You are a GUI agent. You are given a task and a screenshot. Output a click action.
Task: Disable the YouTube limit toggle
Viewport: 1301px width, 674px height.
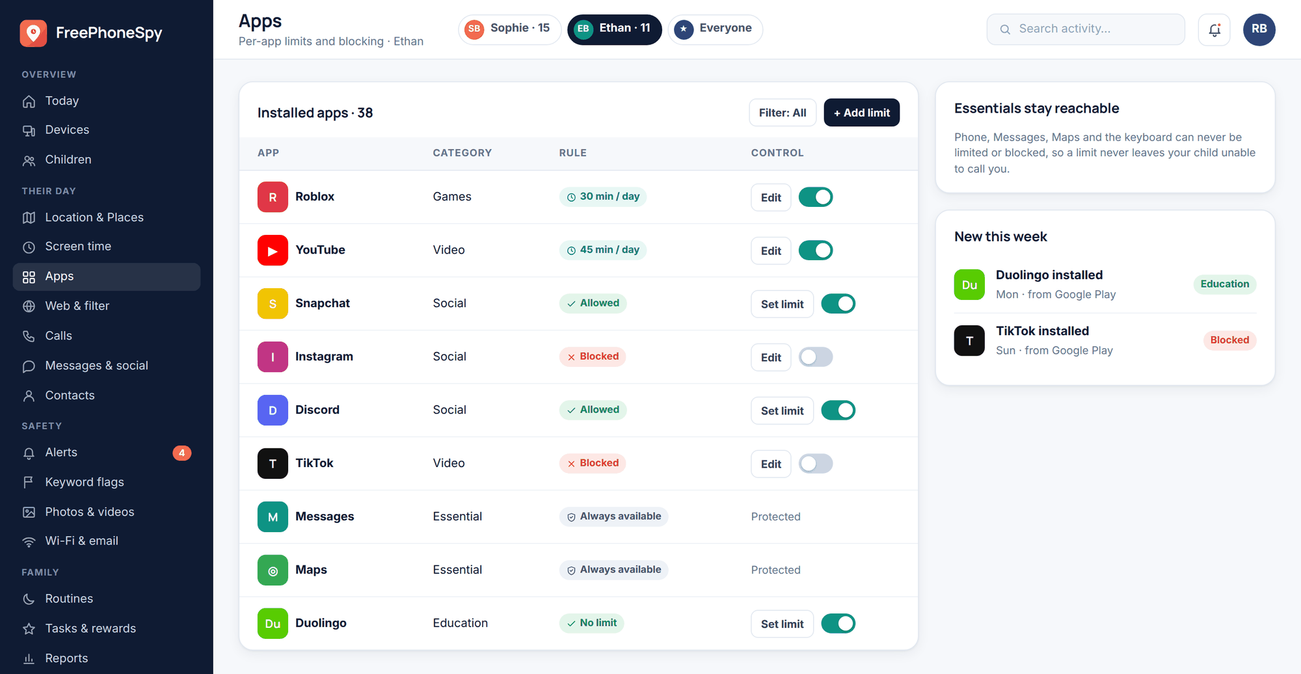[x=816, y=250]
